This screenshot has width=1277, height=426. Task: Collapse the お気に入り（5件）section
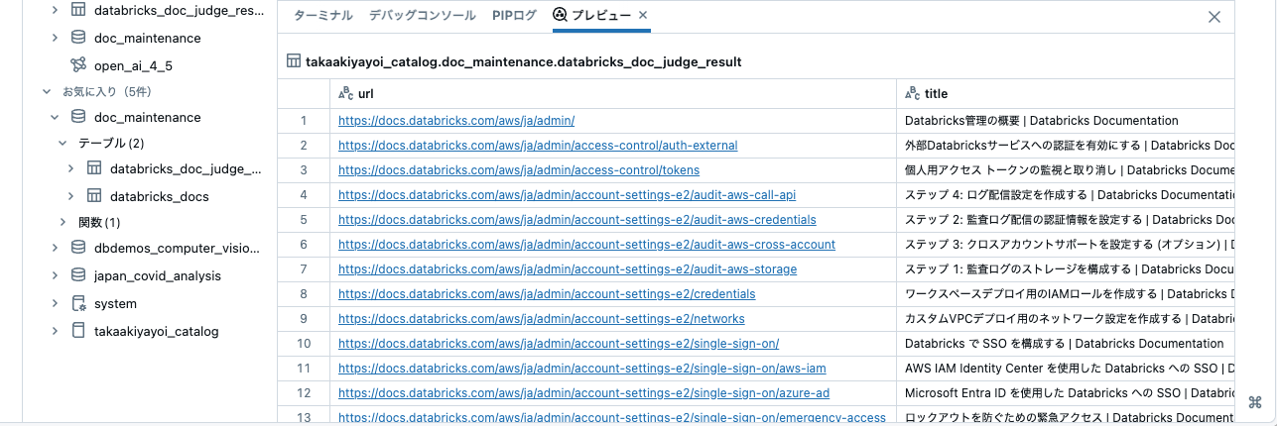pos(46,91)
